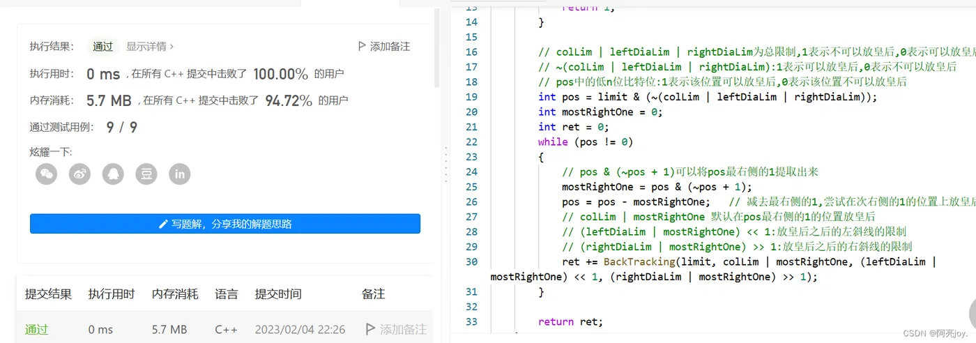This screenshot has height=343, width=976.
Task: Click the 语言 column header
Action: (226, 294)
